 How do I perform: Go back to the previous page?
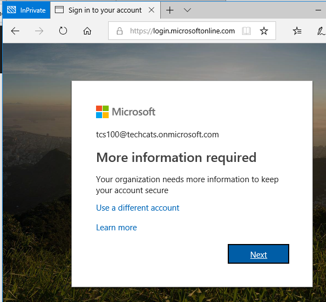[15, 31]
